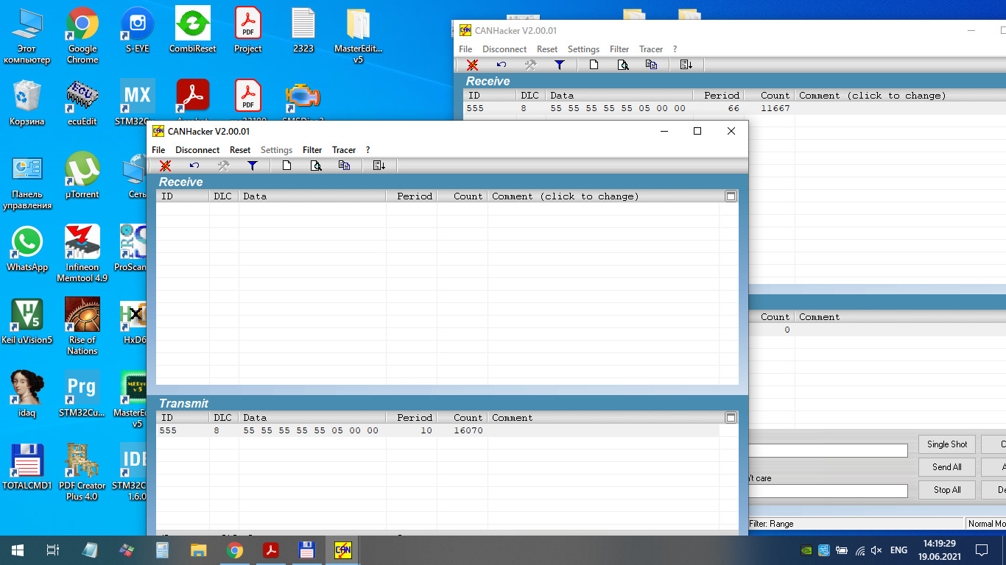Click the Transmit count value 16070
Viewport: 1006px width, 565px height.
tap(468, 430)
